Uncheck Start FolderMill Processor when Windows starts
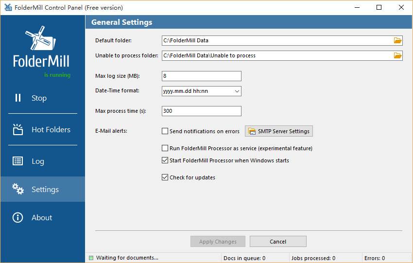413x263 pixels. point(165,160)
